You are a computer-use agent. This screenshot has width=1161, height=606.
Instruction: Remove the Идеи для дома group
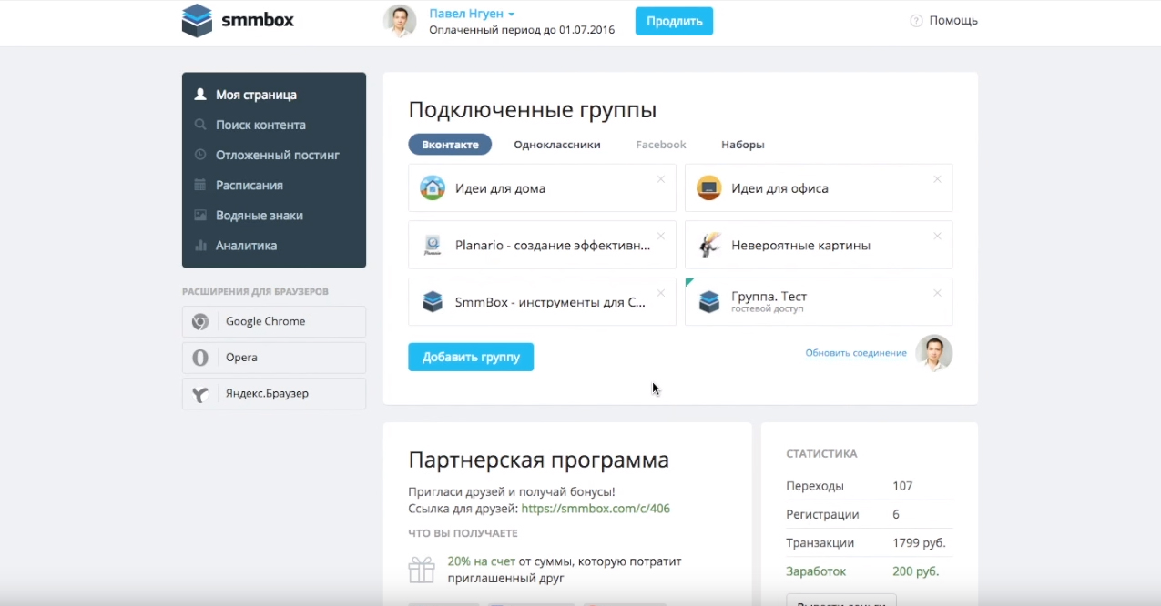[661, 179]
